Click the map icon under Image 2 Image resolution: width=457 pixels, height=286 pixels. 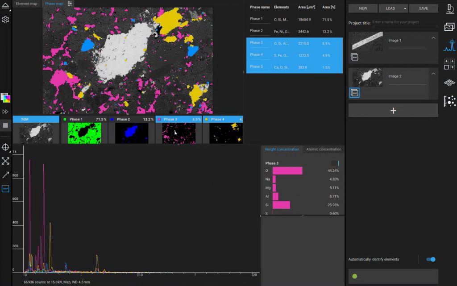354,92
